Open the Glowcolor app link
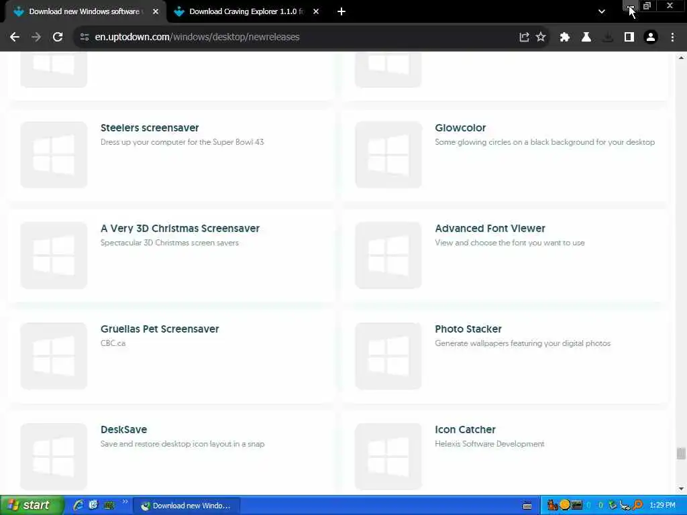Image resolution: width=687 pixels, height=515 pixels. tap(460, 128)
